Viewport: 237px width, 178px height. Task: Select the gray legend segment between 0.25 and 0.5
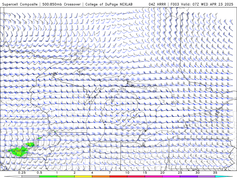(x=31, y=177)
